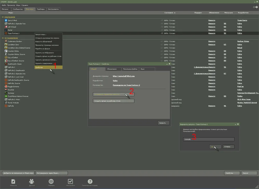Switch to the Магазин tab
The width and height of the screenshot is (259, 189).
[5, 9]
